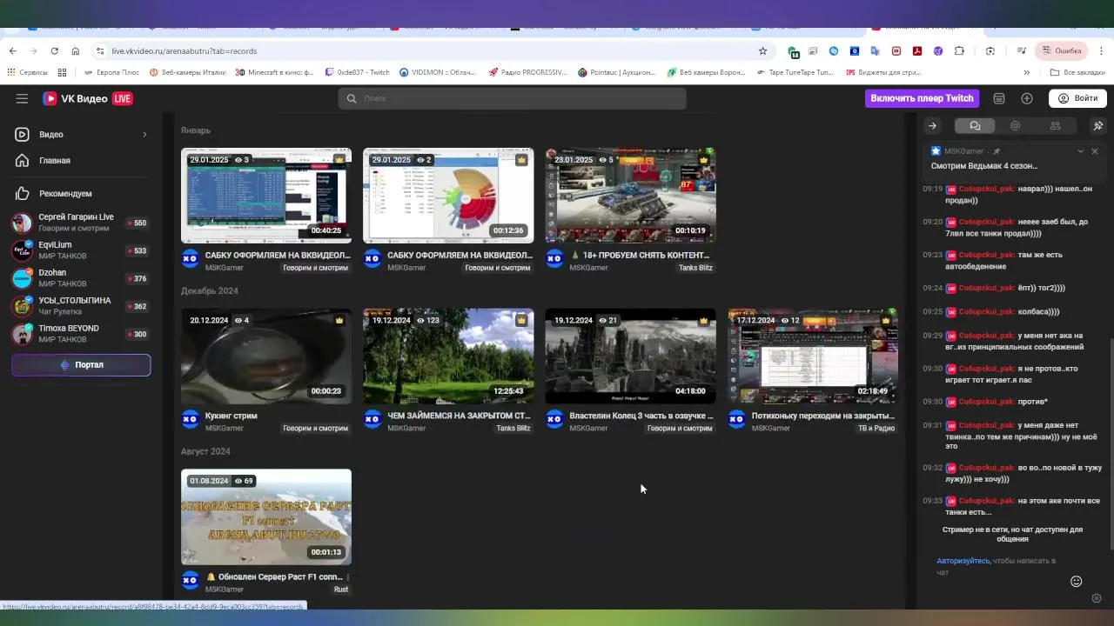Viewport: 1114px width, 626px height.
Task: Click the Включить плеер Twitch button
Action: coord(922,98)
